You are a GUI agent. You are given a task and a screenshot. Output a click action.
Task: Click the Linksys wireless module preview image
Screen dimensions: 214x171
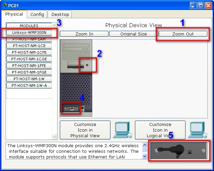coord(179,150)
